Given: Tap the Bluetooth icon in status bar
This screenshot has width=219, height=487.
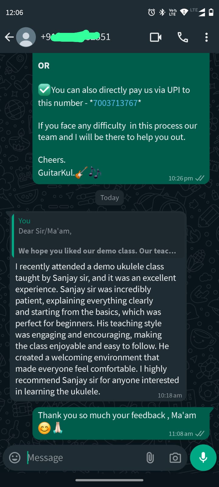Looking at the screenshot, I should coord(162,12).
